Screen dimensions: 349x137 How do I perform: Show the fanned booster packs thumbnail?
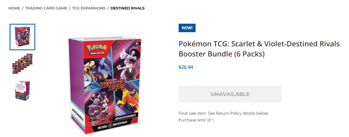pyautogui.click(x=22, y=64)
